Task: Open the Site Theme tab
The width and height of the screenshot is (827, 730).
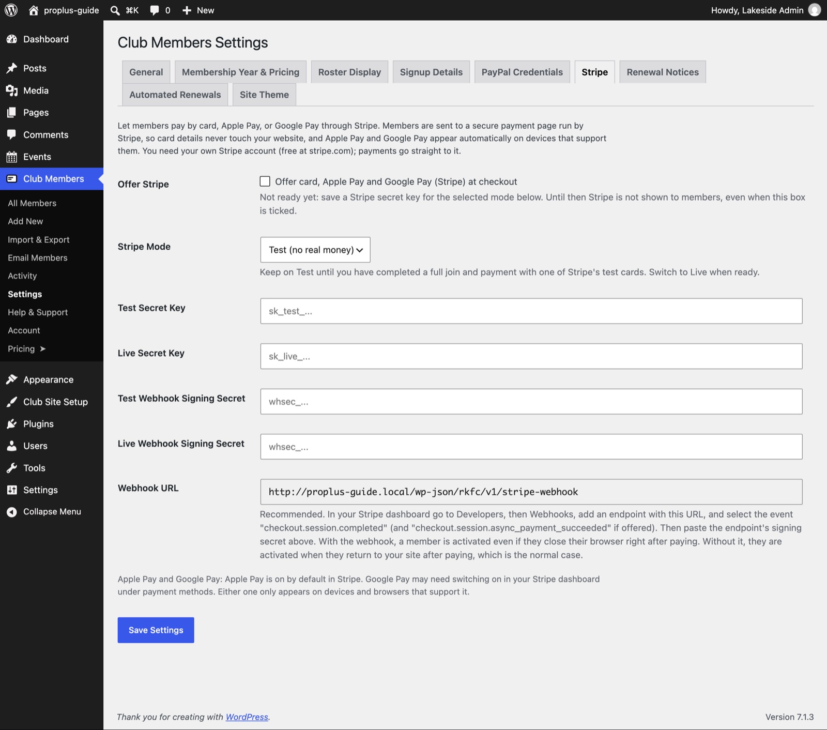Action: [x=264, y=95]
